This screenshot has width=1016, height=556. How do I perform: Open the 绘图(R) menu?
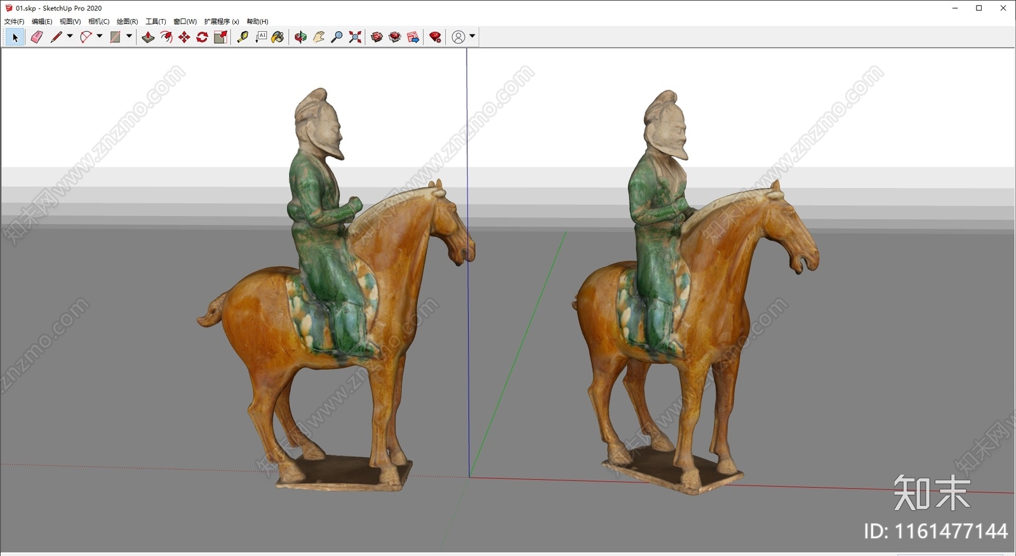click(x=127, y=22)
